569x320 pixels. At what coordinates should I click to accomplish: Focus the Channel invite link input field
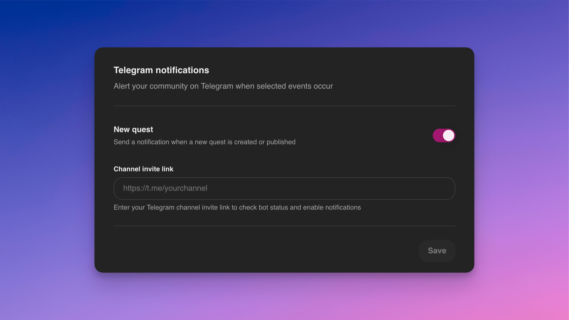point(284,188)
